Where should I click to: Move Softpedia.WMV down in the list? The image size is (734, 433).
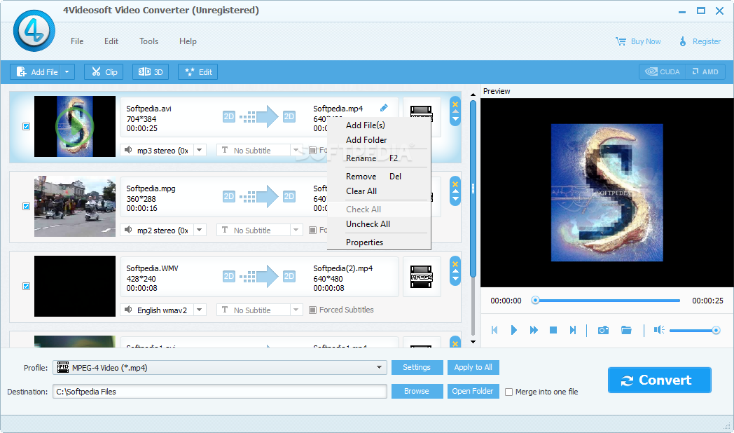(x=455, y=279)
